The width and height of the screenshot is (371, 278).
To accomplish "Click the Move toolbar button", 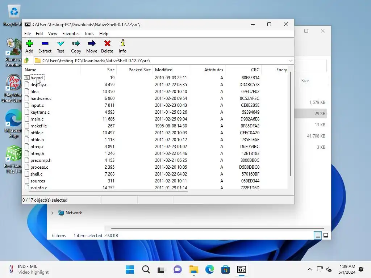I will 92,46.
